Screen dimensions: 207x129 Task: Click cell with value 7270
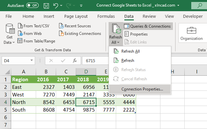point(46,94)
